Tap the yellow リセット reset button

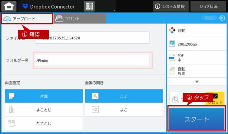click(215, 99)
